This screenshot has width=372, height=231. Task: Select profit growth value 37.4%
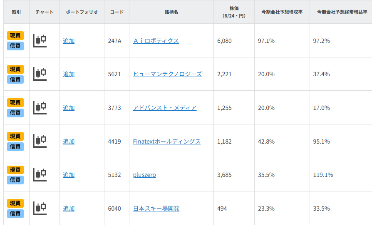(x=322, y=74)
